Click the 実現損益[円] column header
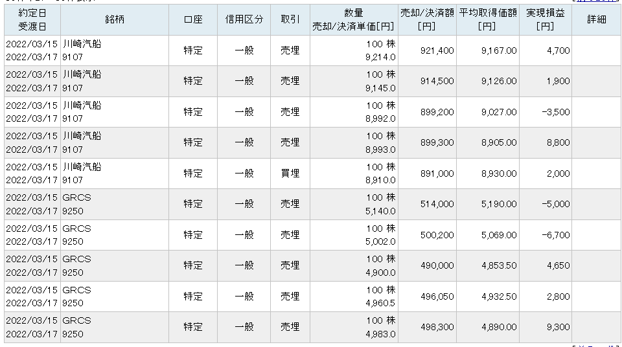Screen dimensions: 622x347 tap(546, 20)
